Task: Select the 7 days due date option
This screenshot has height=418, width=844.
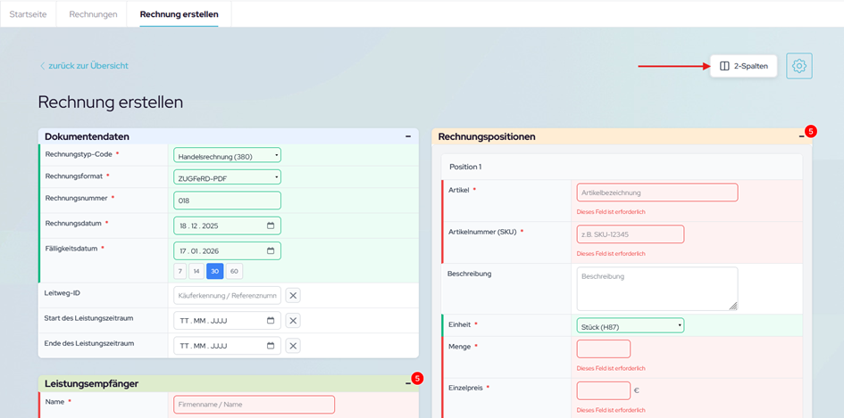Action: coord(181,271)
